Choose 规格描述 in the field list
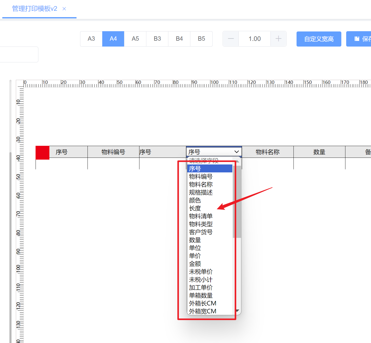Image resolution: width=371 pixels, height=343 pixels. 201,192
